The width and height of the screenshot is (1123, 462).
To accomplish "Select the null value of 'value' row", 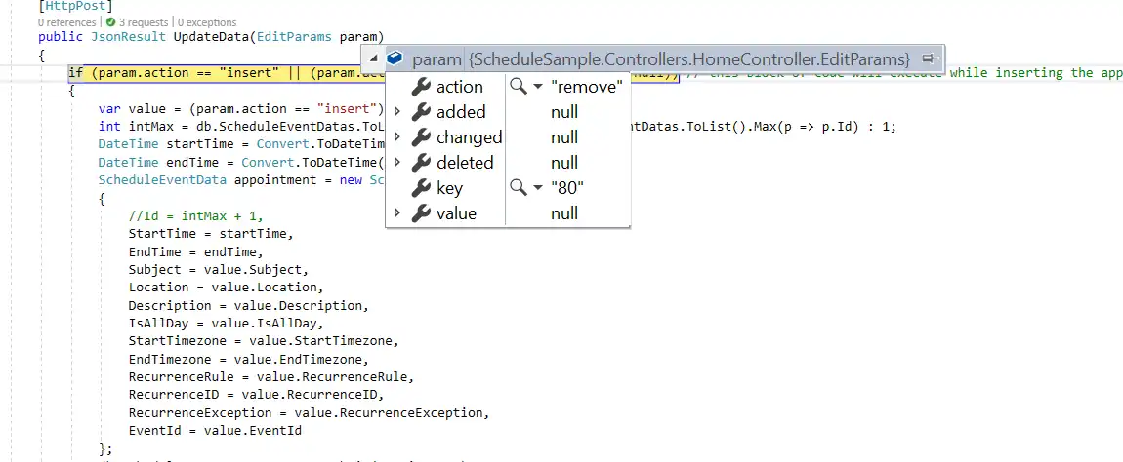I will tap(564, 213).
